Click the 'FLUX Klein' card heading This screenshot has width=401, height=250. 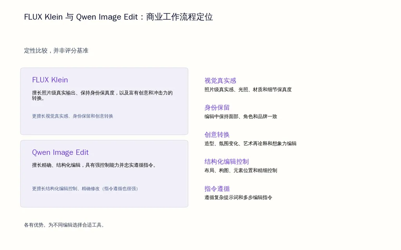50,80
